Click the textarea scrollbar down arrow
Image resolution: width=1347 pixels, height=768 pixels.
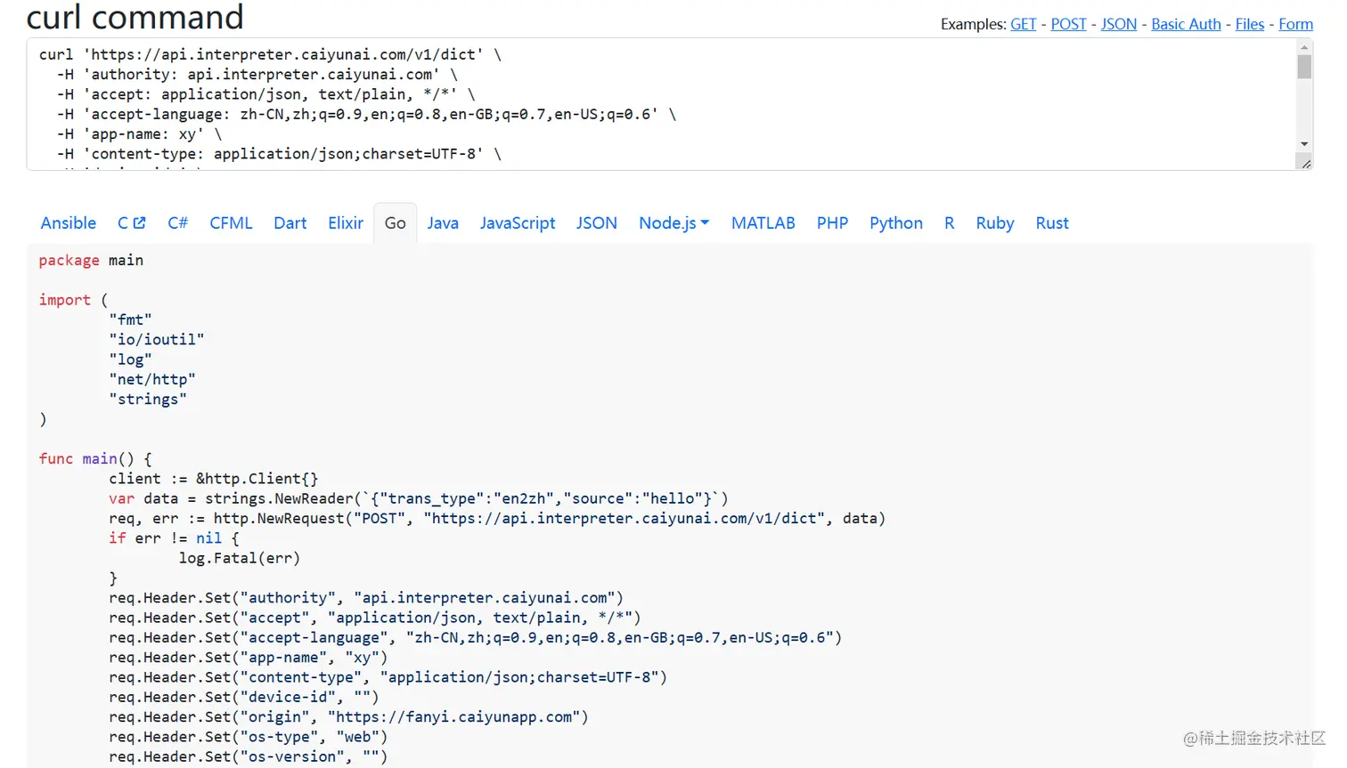[x=1304, y=143]
